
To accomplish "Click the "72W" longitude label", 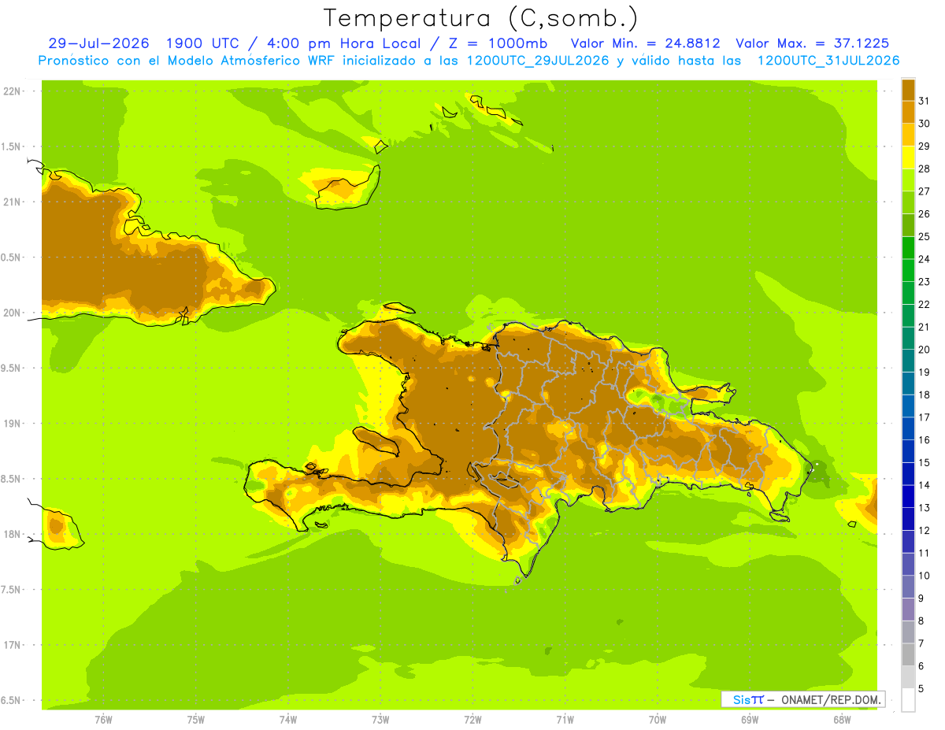I will [x=472, y=719].
